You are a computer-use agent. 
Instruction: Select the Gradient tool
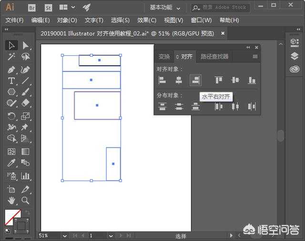click(x=25, y=151)
